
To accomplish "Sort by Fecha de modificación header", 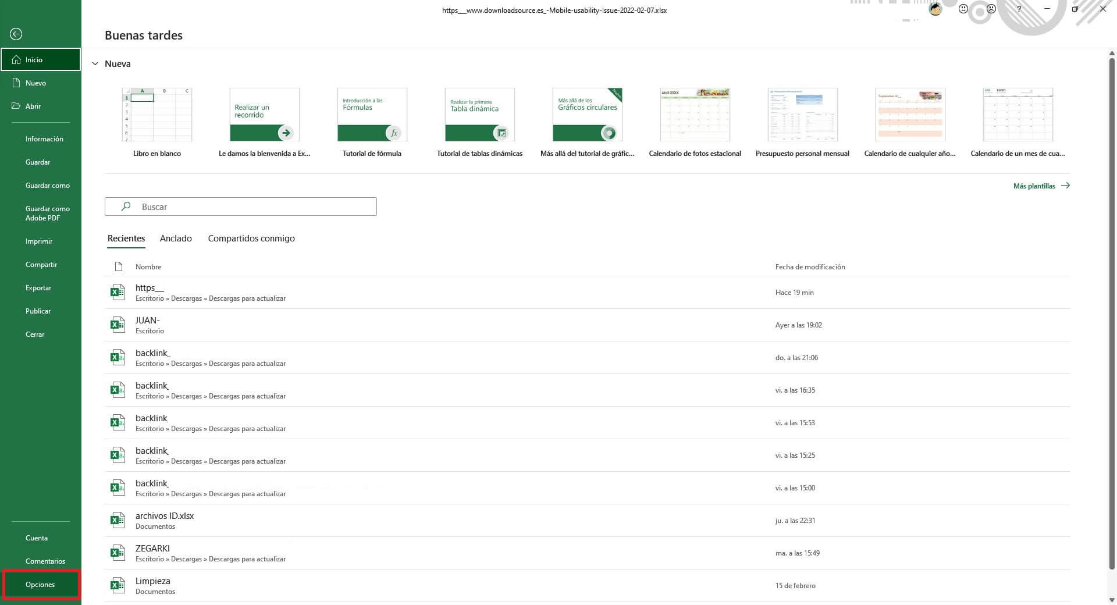I will click(x=810, y=266).
